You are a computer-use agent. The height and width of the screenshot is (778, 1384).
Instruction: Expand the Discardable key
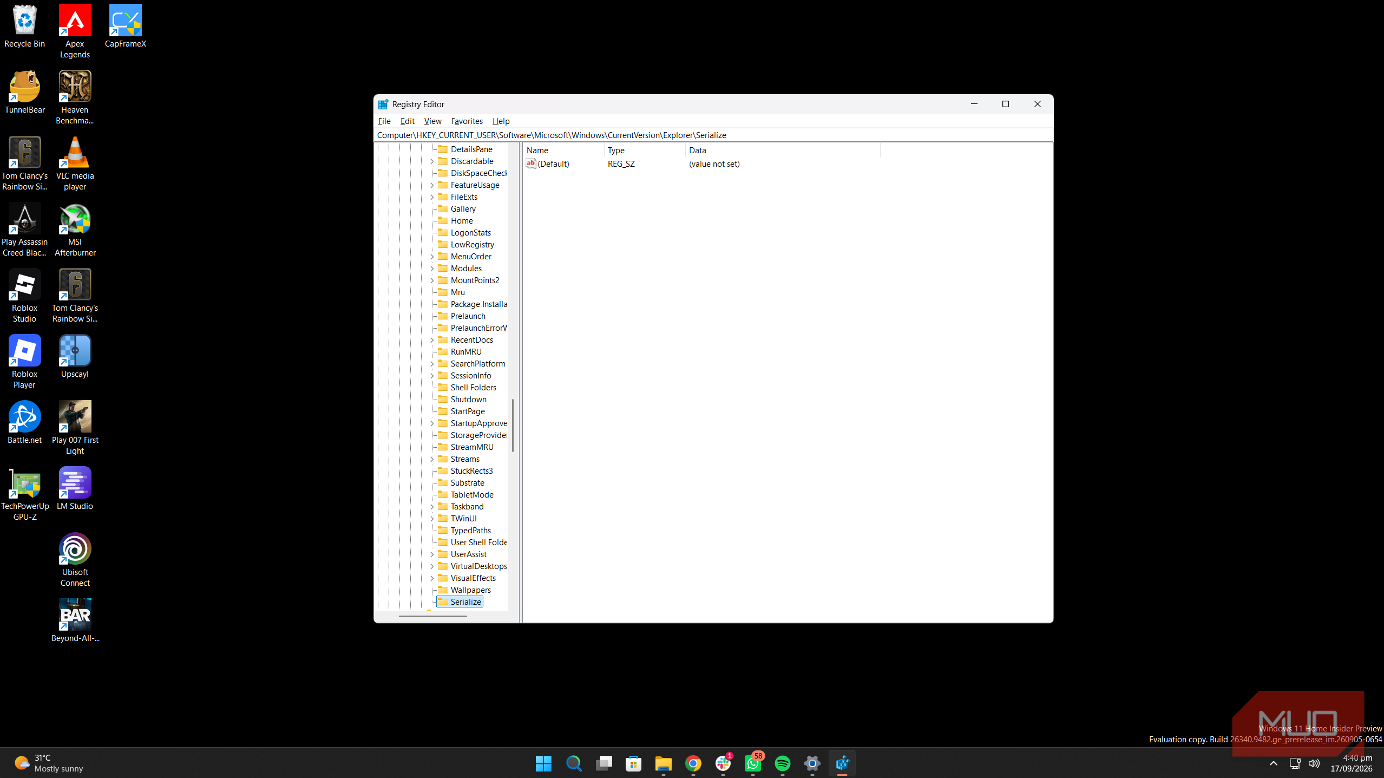coord(432,161)
